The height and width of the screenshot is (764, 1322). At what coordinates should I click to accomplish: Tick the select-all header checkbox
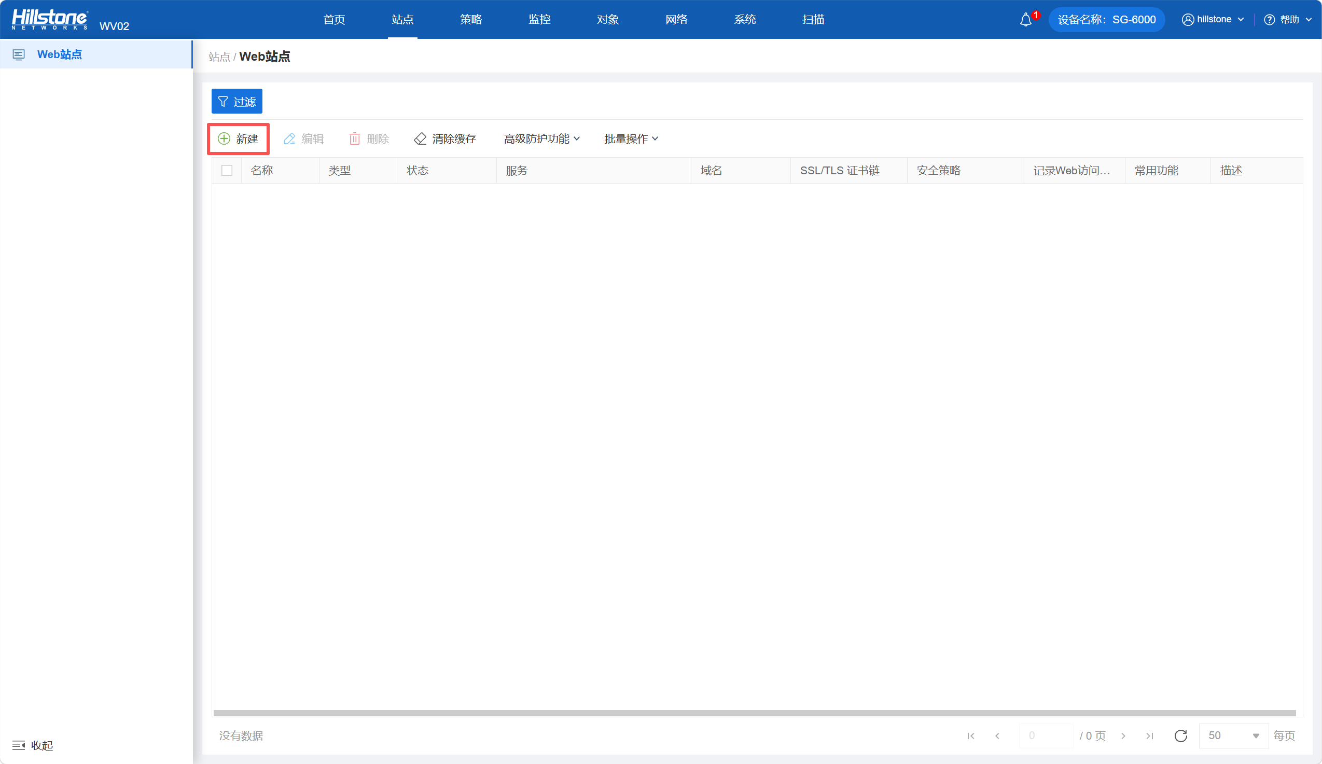(227, 171)
